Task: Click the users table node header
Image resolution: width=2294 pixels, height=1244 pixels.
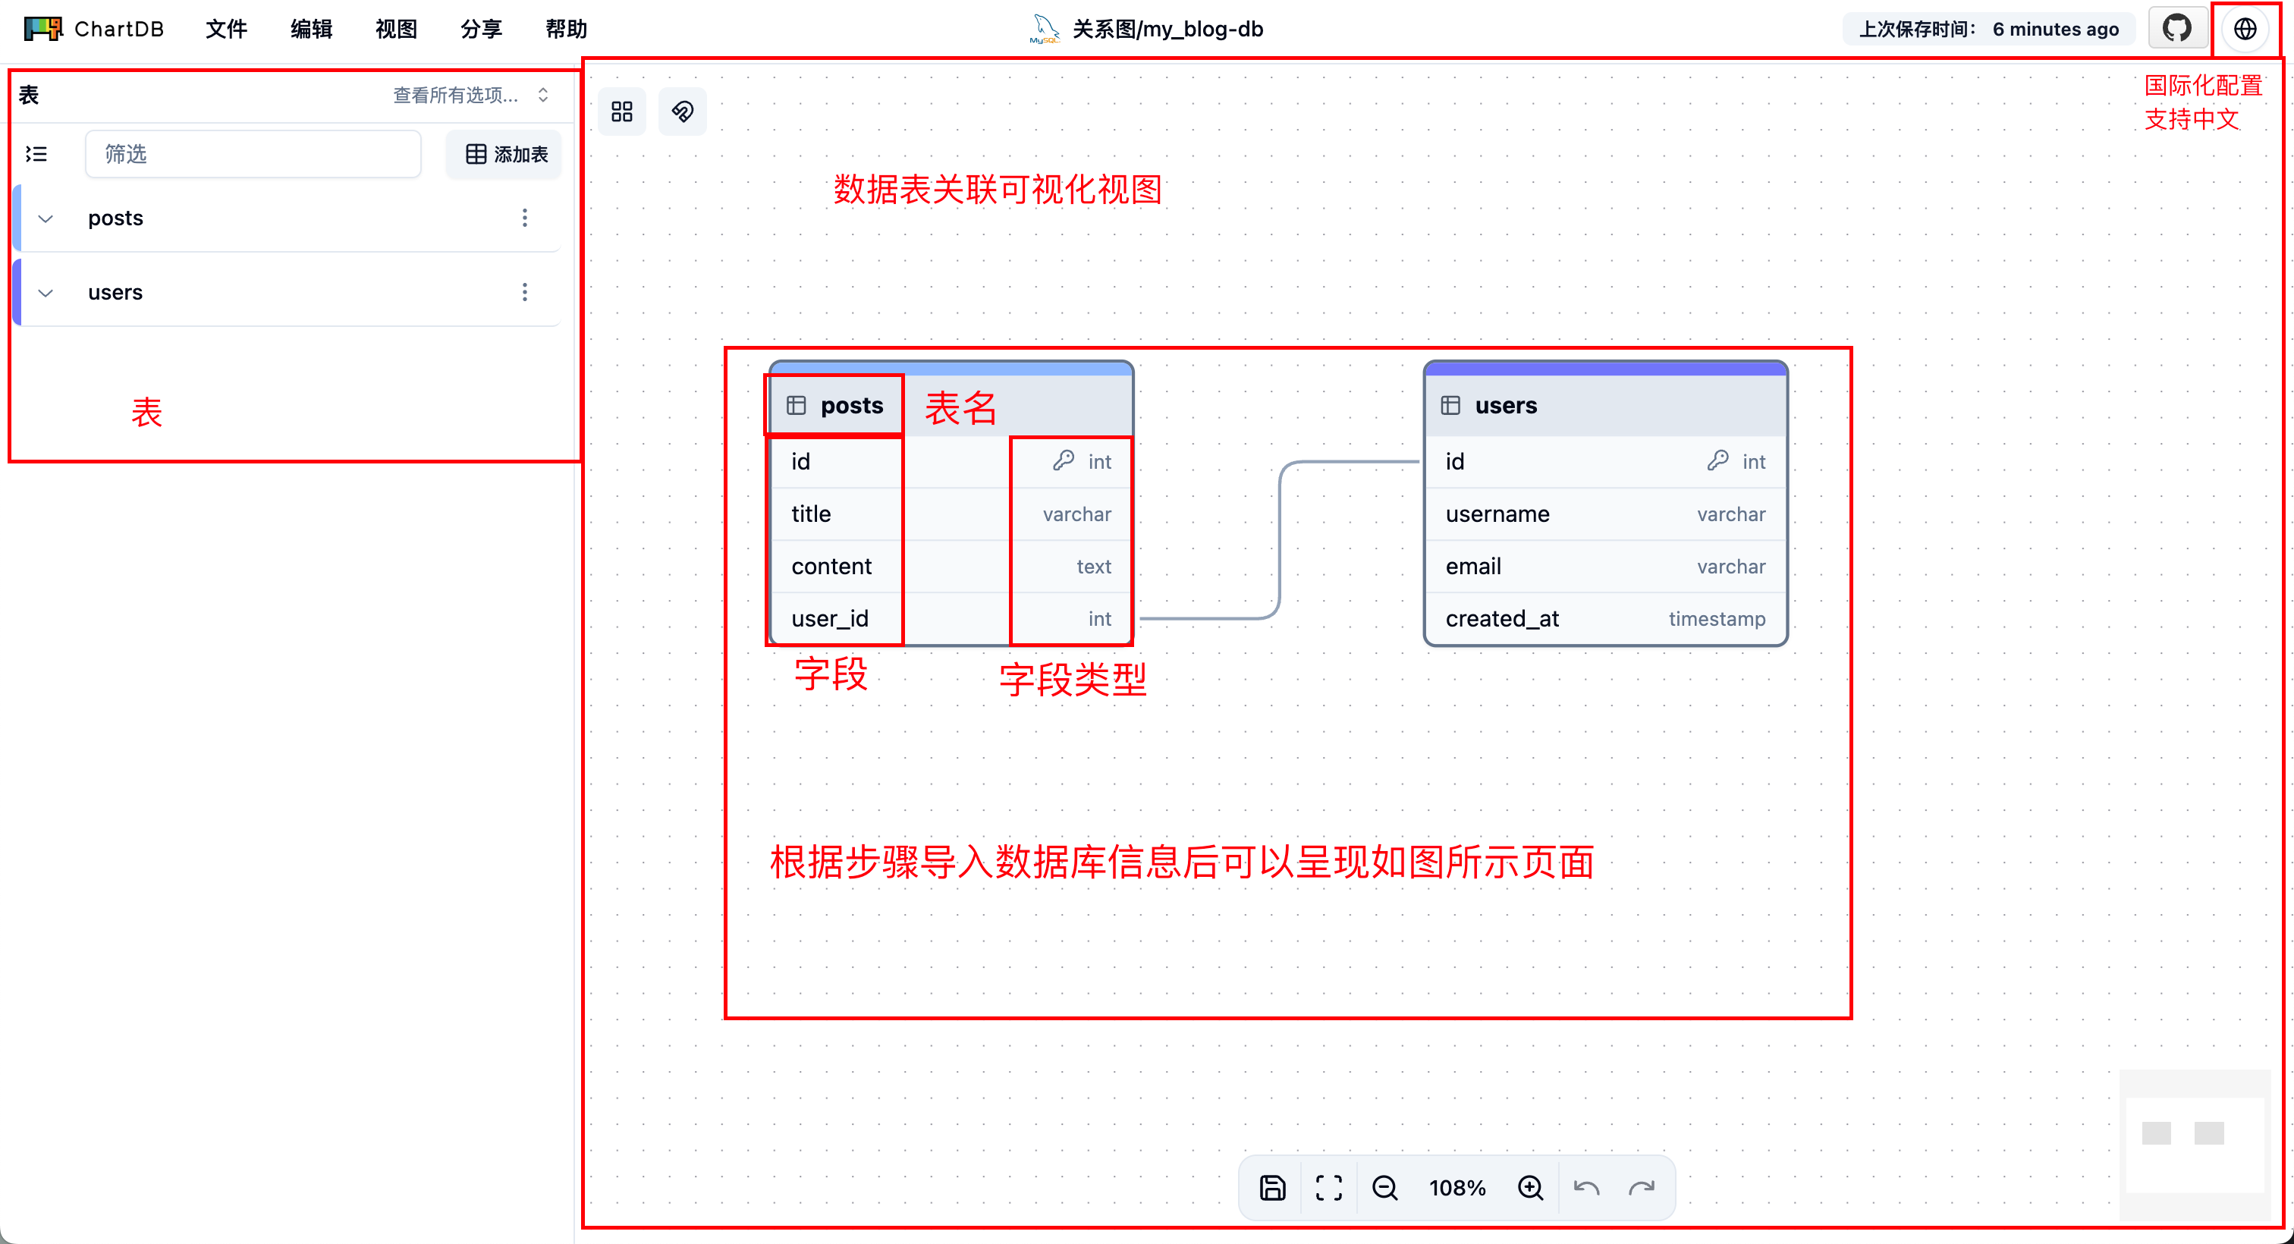Action: pos(1606,405)
